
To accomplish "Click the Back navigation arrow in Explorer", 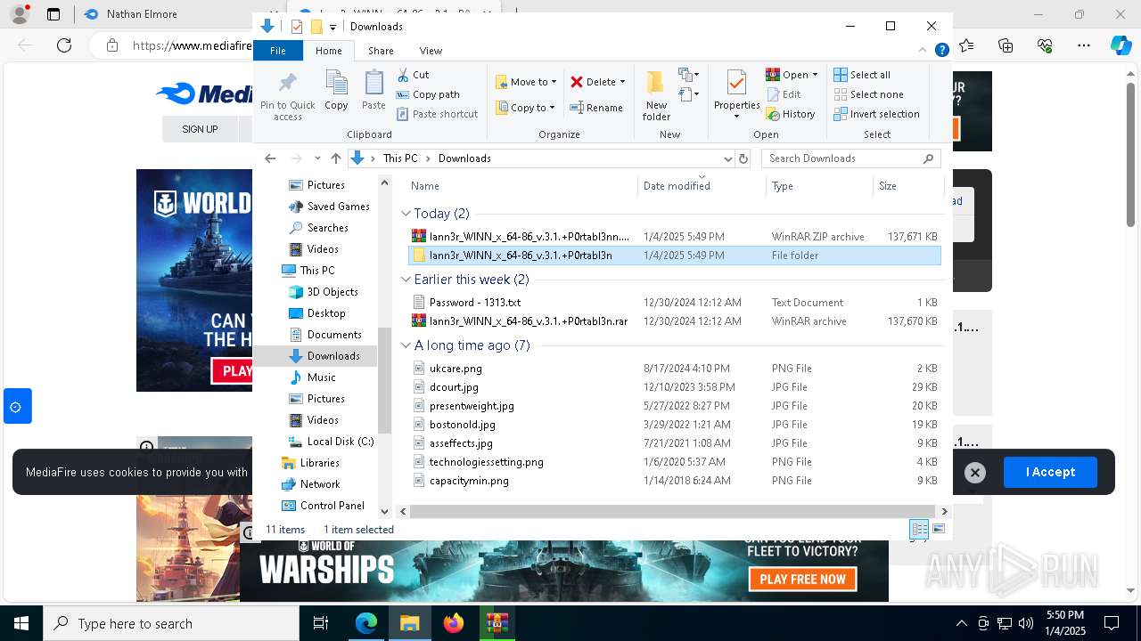I will [x=270, y=158].
